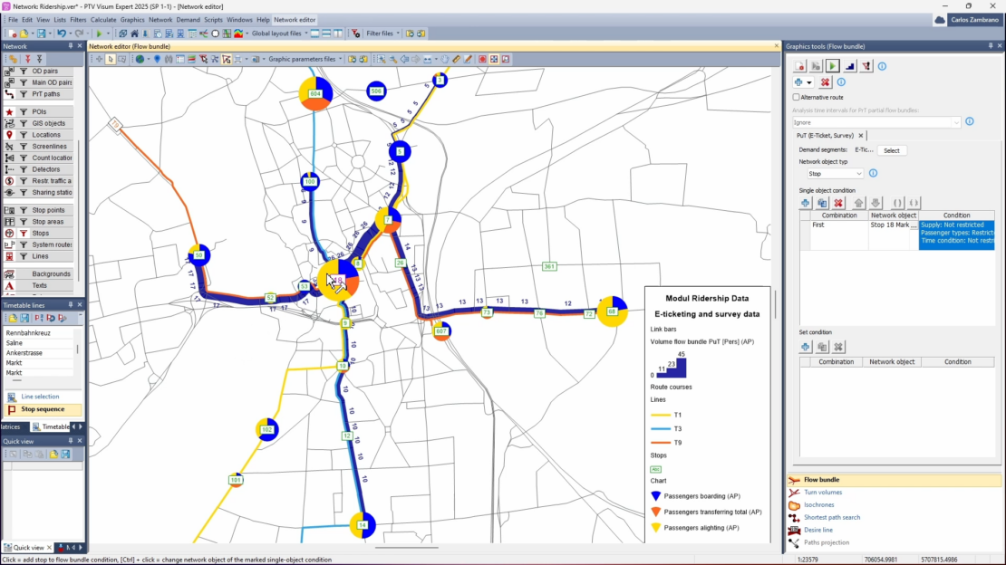
Task: Click the filter funnel icon beside Filter files
Action: tap(356, 34)
